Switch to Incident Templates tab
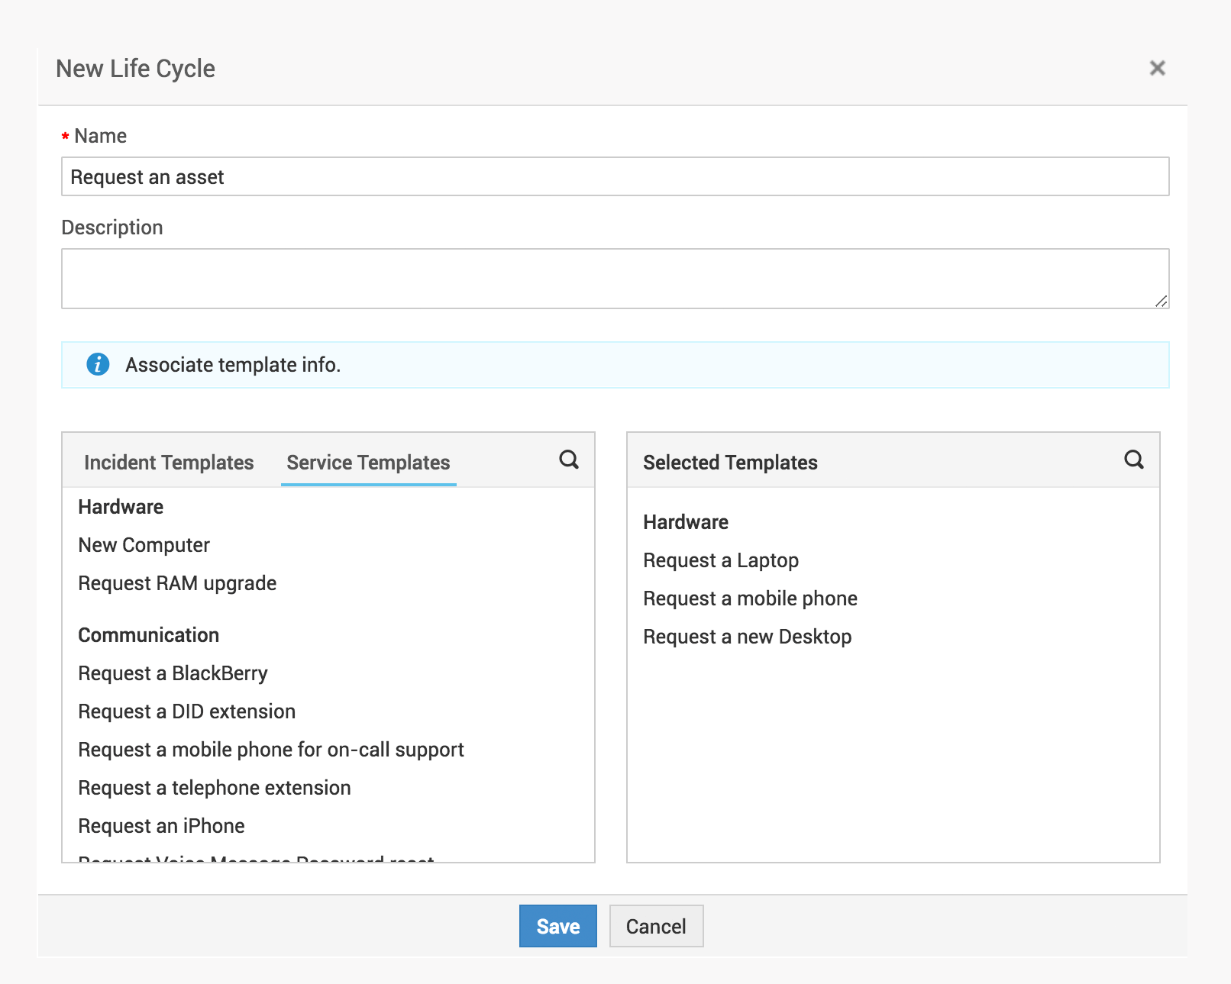1231x984 pixels. click(169, 463)
